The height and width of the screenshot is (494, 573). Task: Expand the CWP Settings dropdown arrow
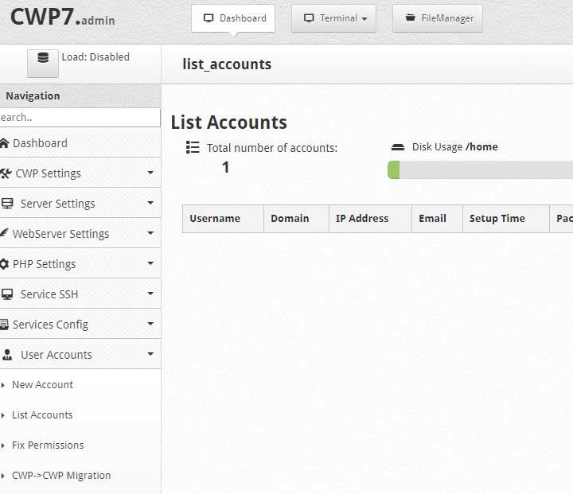click(x=150, y=172)
